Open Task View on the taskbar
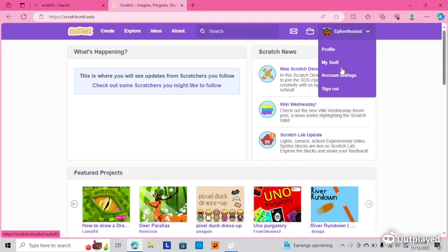The width and height of the screenshot is (448, 252). coord(117,246)
